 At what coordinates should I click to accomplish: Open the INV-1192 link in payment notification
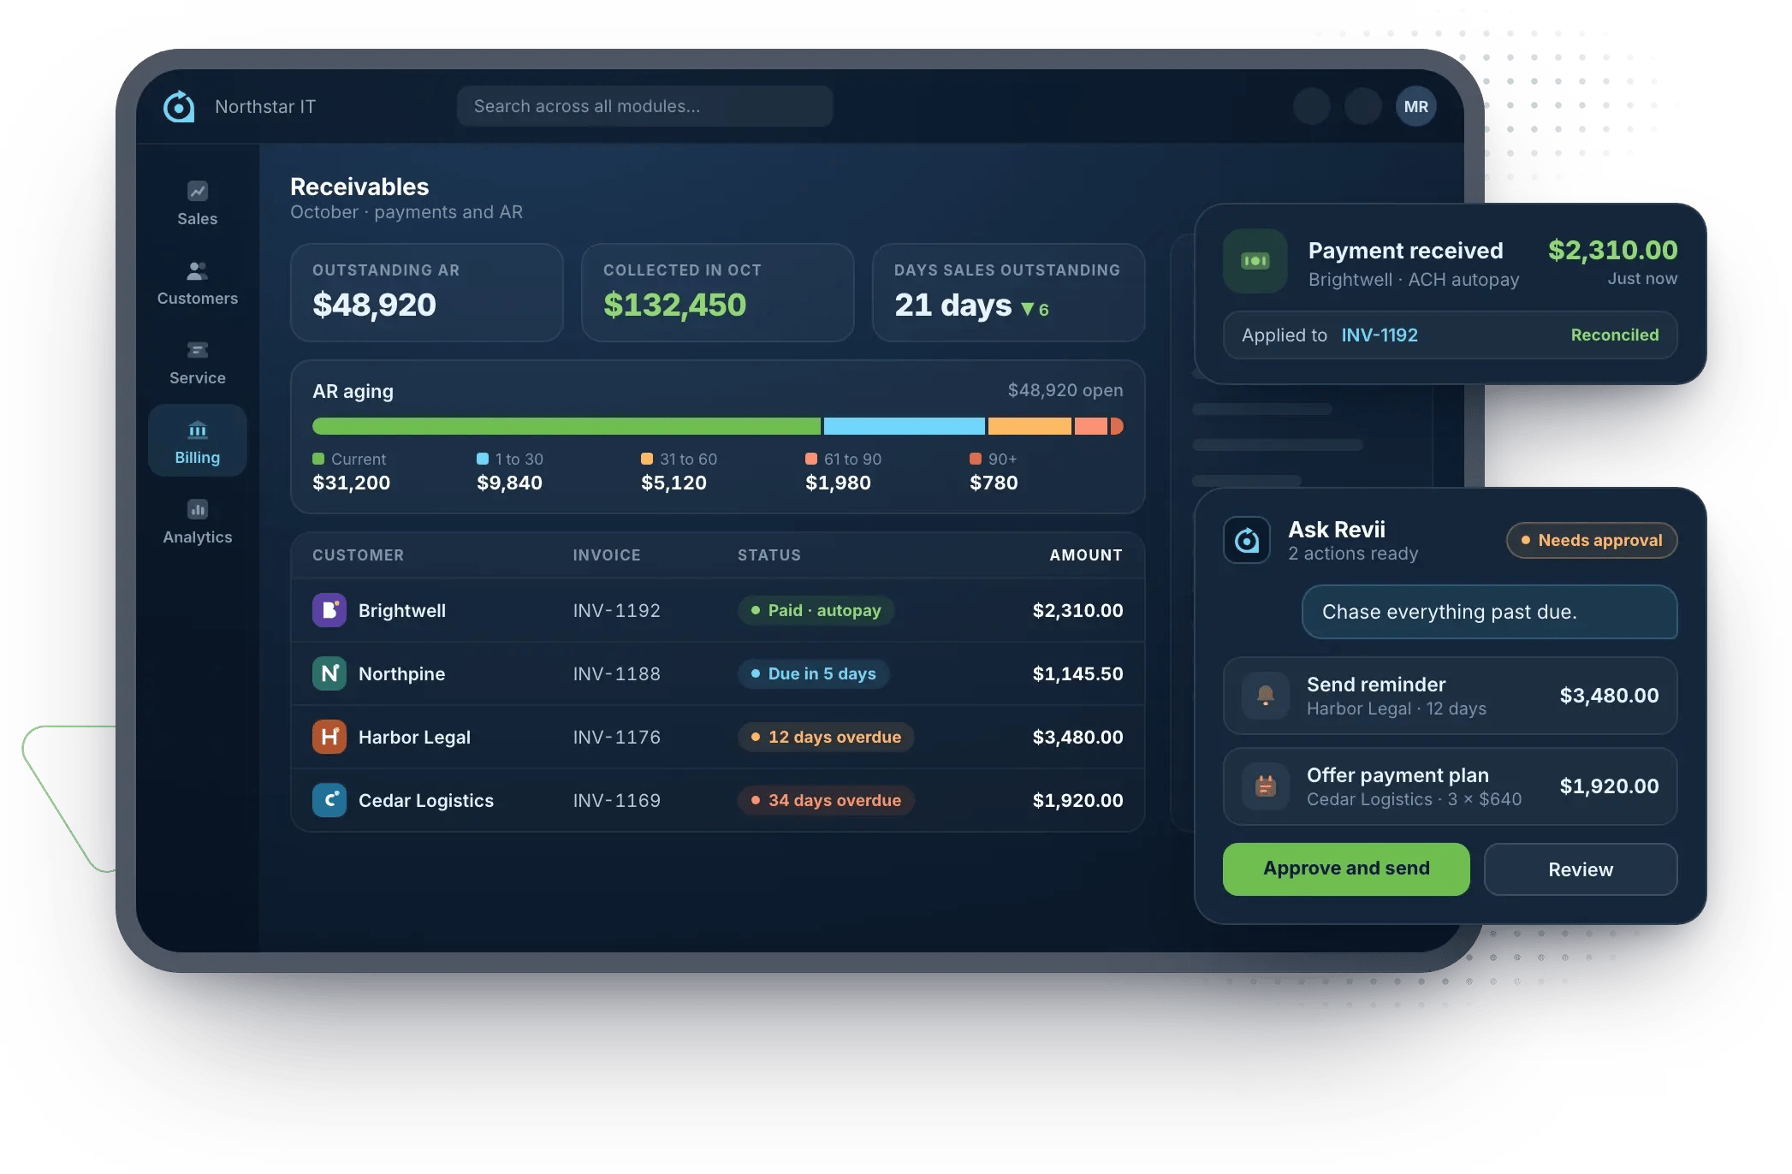point(1380,335)
